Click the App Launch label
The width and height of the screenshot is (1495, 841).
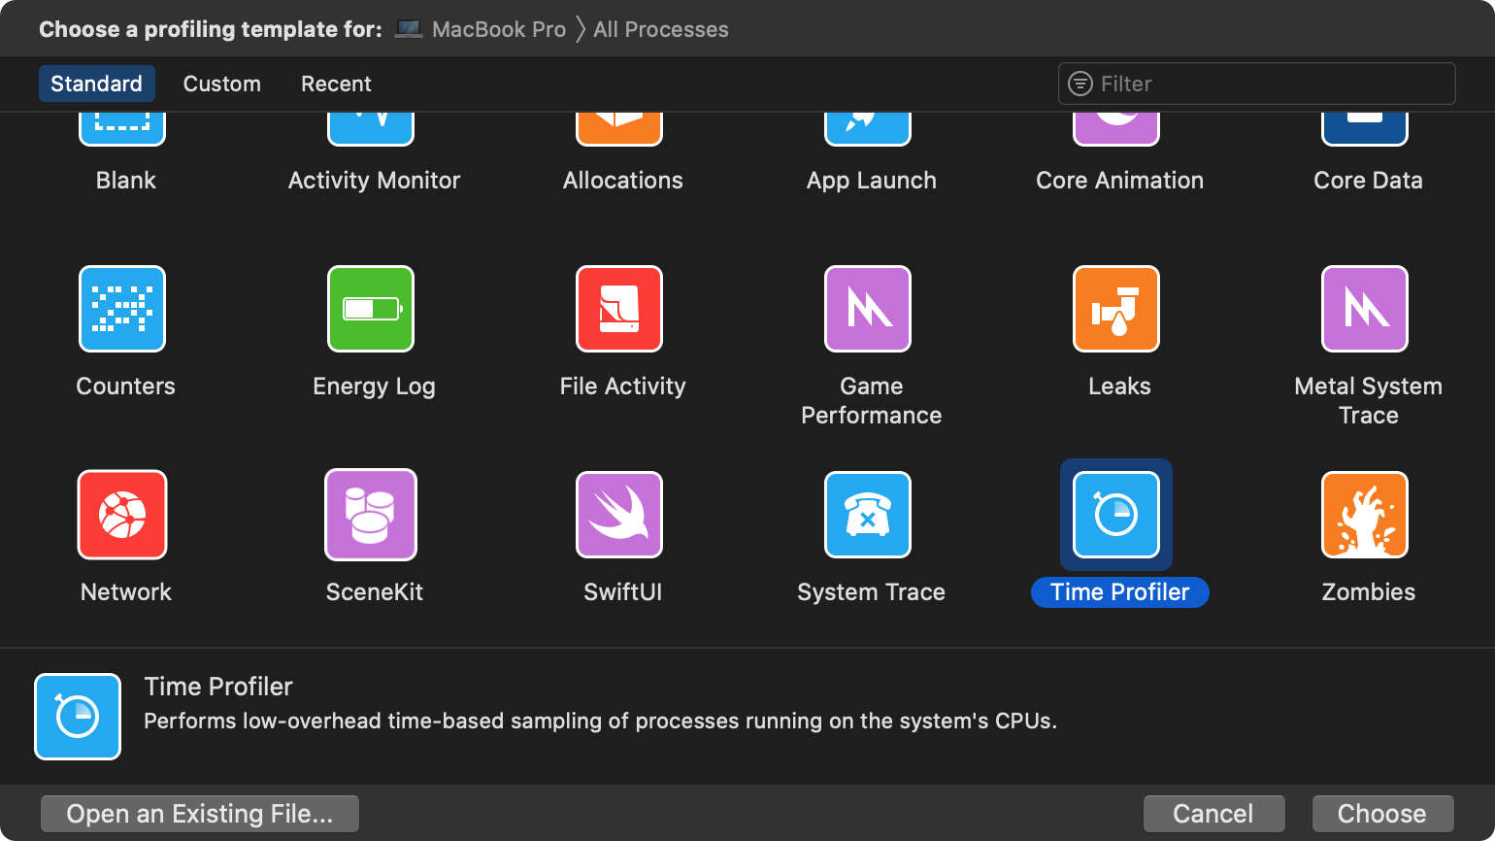(x=872, y=181)
